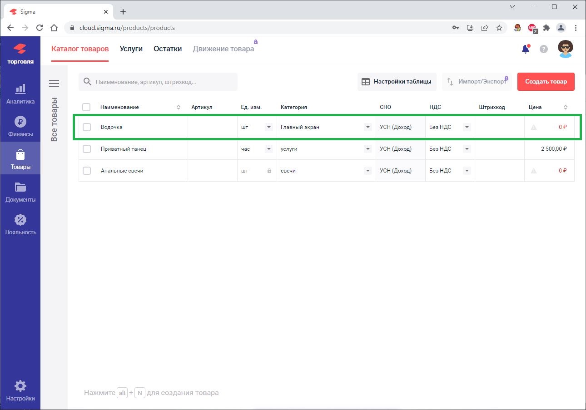Click the Создать товар button
Screen dimensions: 586x410
[x=546, y=82]
